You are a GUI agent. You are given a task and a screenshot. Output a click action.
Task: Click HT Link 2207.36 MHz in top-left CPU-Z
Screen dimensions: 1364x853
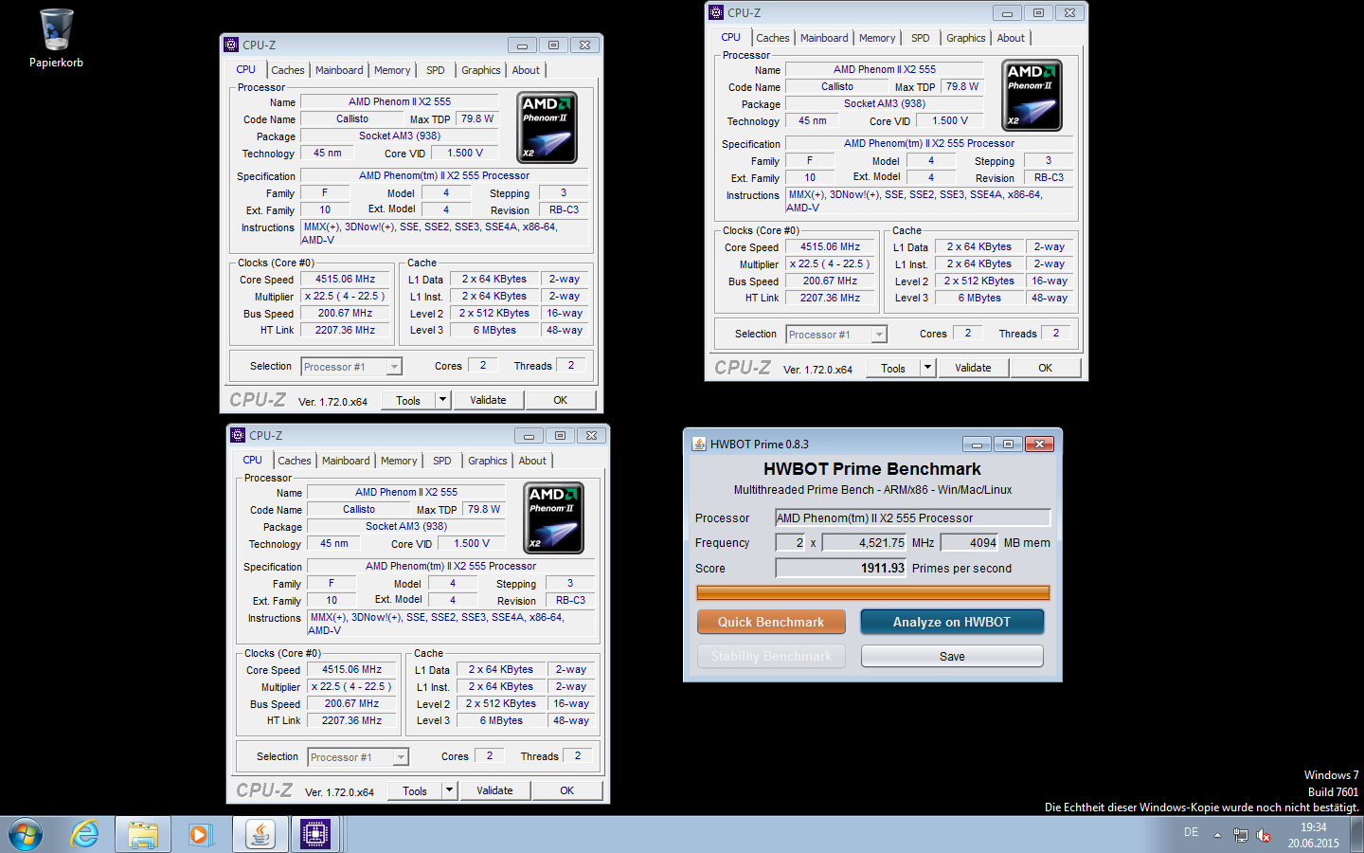(x=346, y=330)
